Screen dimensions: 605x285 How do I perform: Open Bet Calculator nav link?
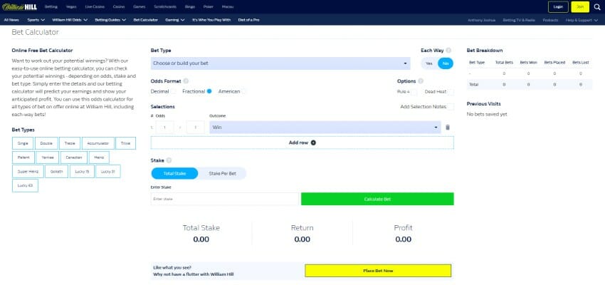145,20
